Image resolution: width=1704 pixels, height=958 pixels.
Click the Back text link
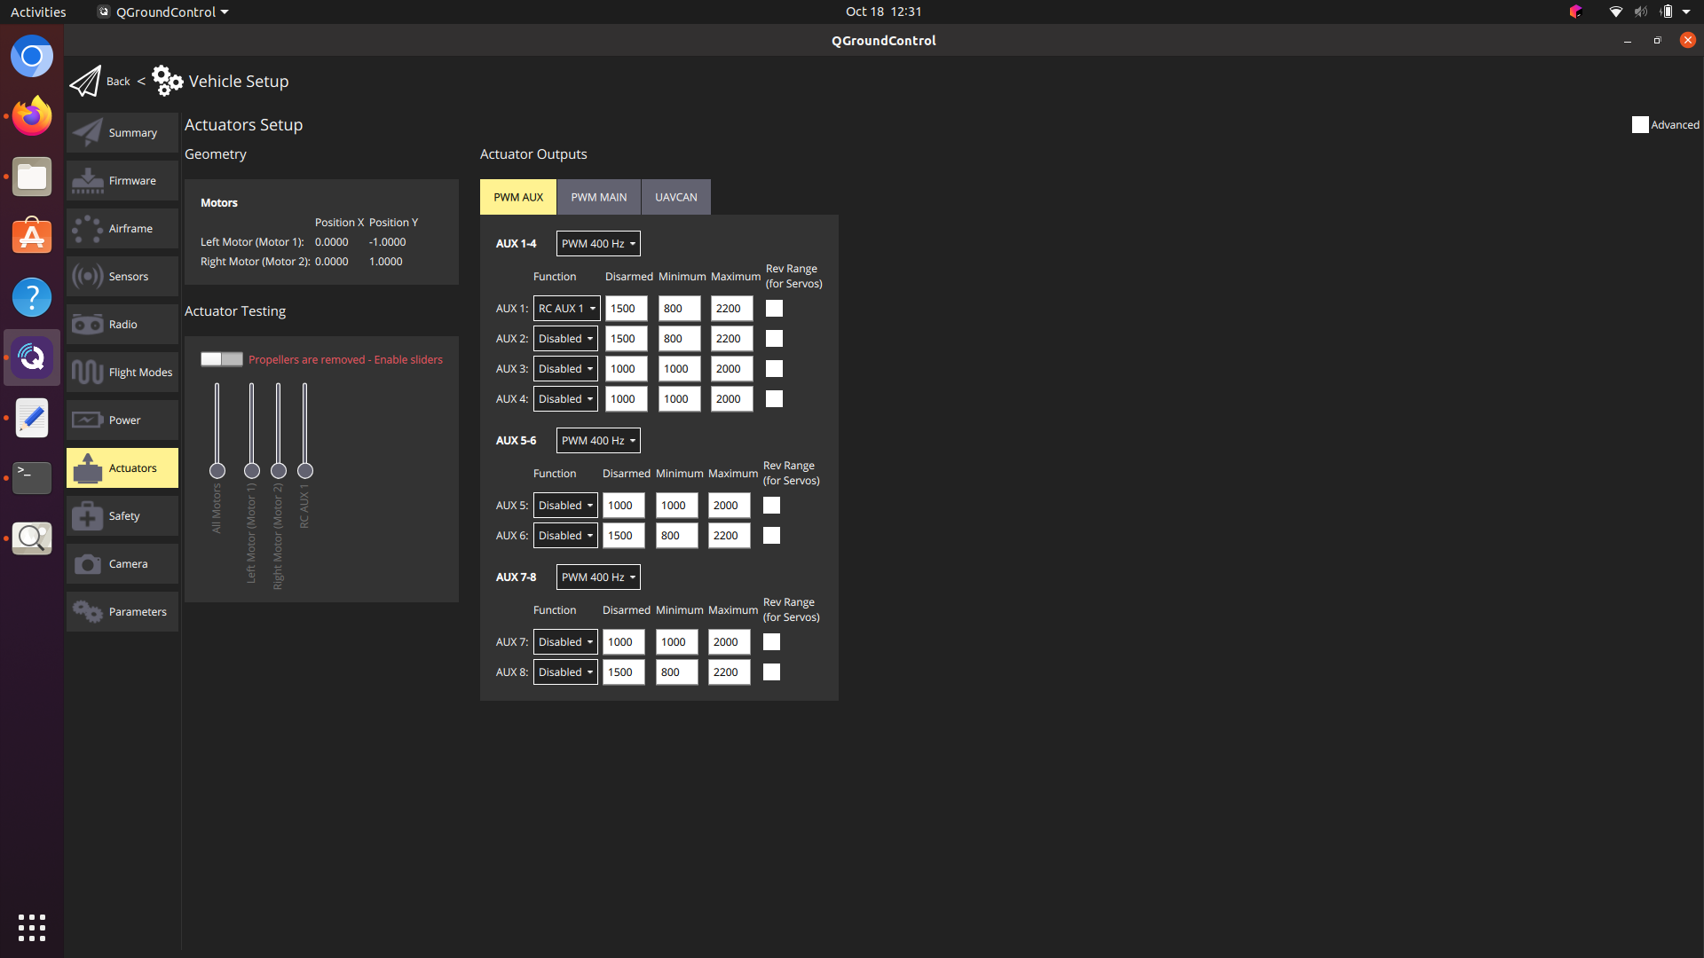118,82
